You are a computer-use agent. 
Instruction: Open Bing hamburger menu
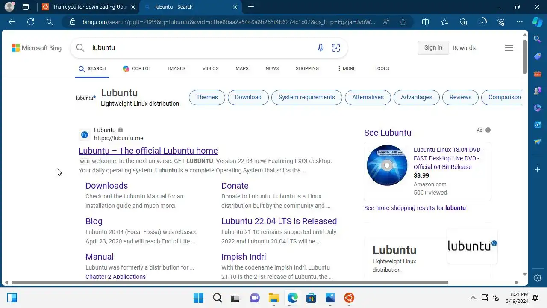509,48
